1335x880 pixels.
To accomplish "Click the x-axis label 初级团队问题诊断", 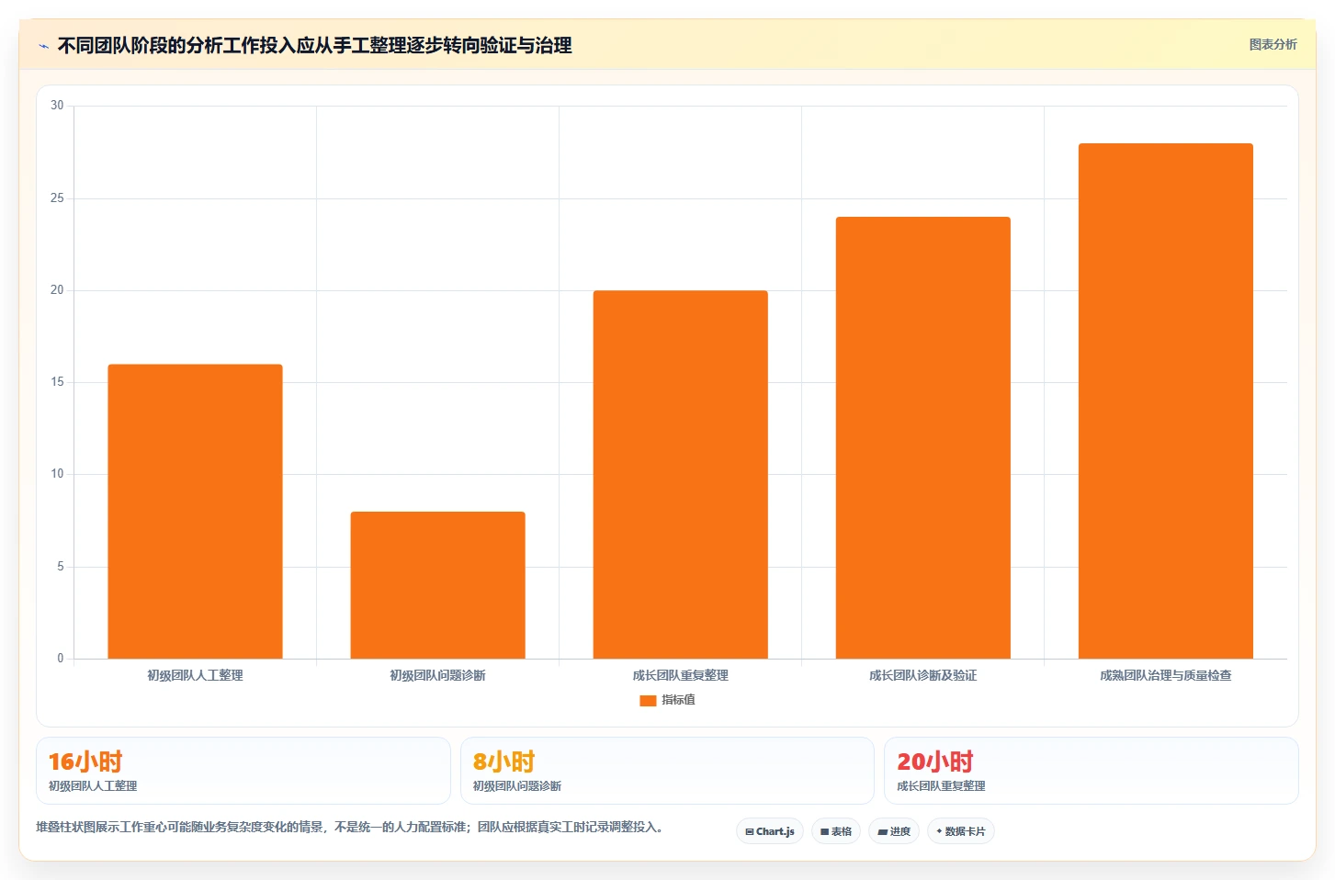I will point(437,675).
